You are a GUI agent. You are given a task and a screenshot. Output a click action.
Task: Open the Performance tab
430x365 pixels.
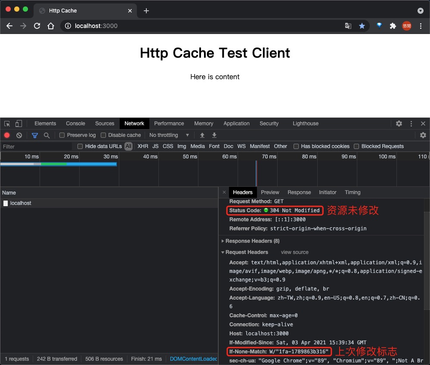[x=169, y=124]
